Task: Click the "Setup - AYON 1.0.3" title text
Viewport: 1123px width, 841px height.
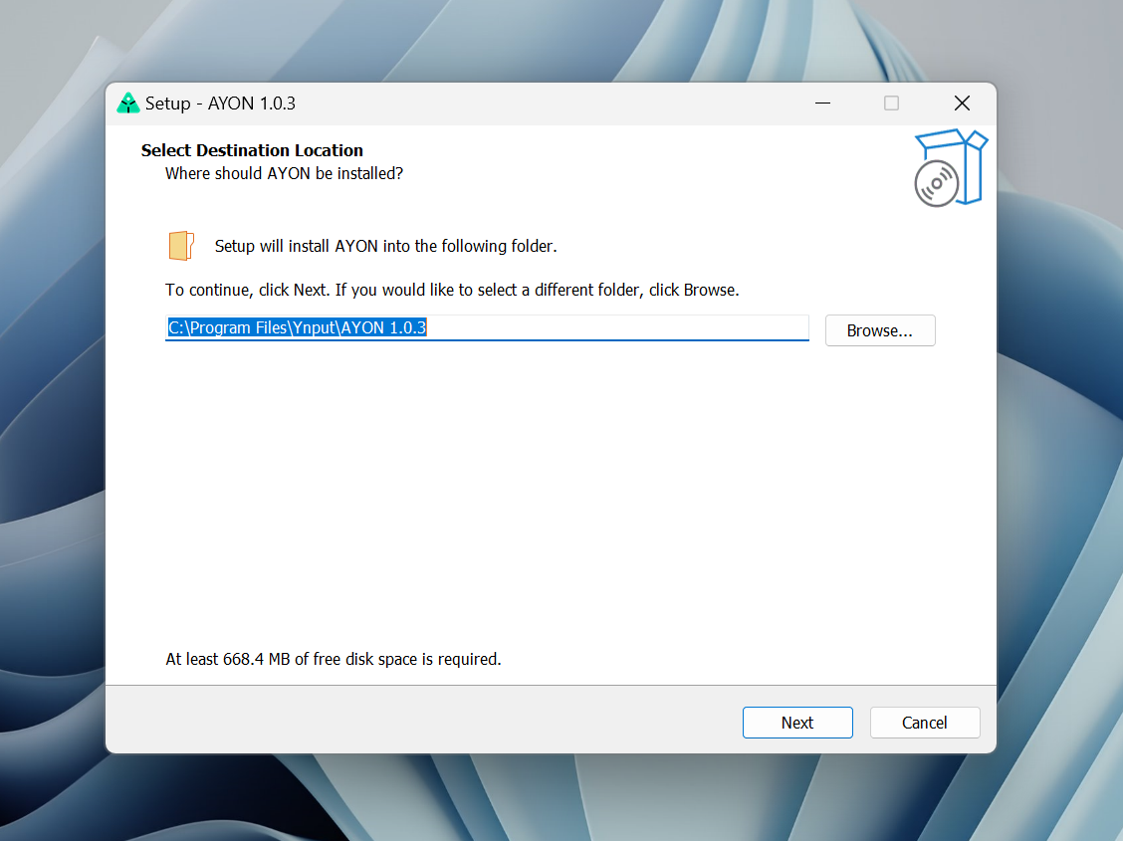Action: click(220, 104)
